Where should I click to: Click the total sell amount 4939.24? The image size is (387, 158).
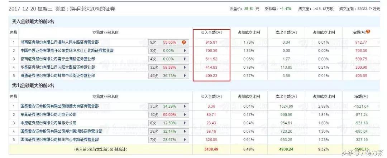[x=286, y=149]
